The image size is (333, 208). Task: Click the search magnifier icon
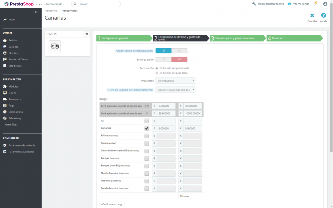pos(75,4)
